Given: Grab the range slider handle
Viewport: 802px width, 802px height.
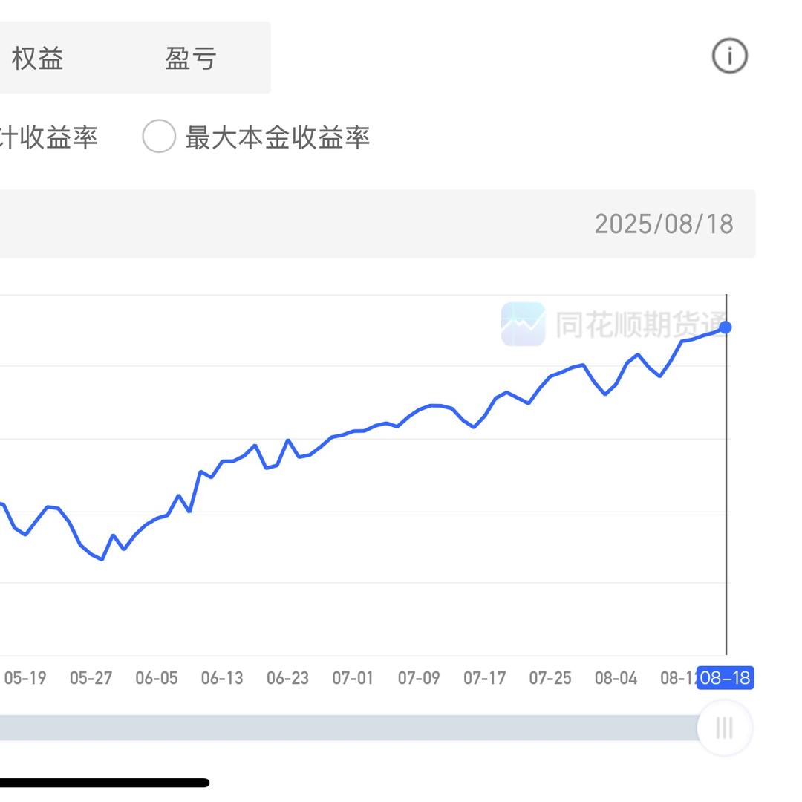Looking at the screenshot, I should tap(724, 727).
